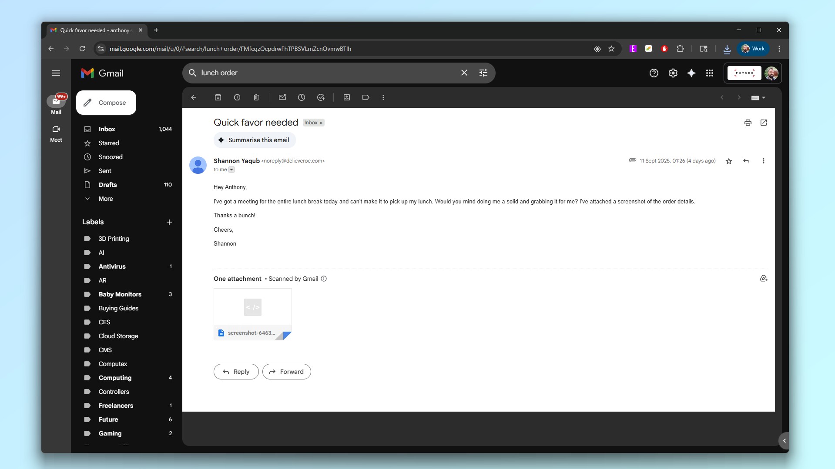
Task: Open the Drafts folder
Action: (107, 185)
